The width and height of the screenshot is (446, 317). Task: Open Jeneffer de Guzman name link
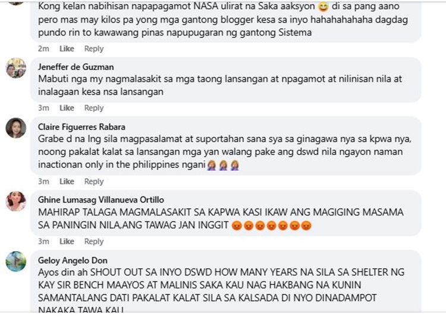76,66
